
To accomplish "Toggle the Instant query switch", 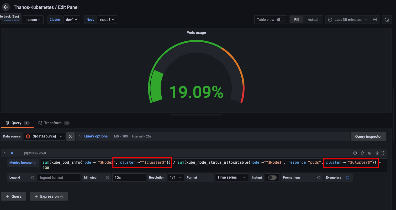I will pos(272,178).
